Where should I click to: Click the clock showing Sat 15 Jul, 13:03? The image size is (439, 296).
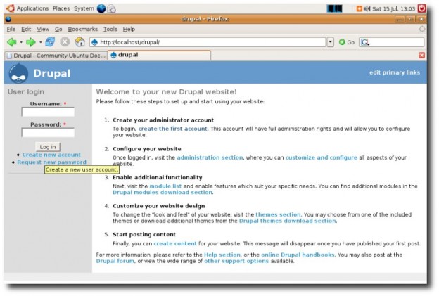[x=394, y=8]
